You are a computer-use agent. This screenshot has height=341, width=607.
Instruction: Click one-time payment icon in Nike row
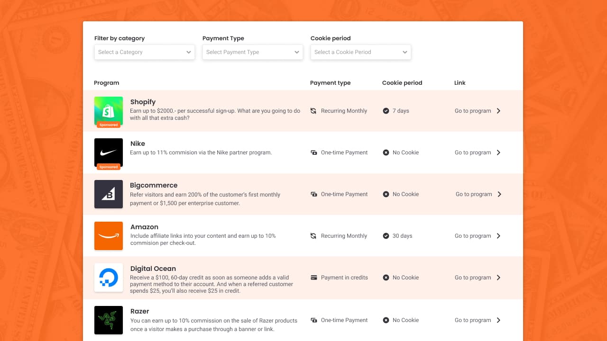pyautogui.click(x=313, y=153)
